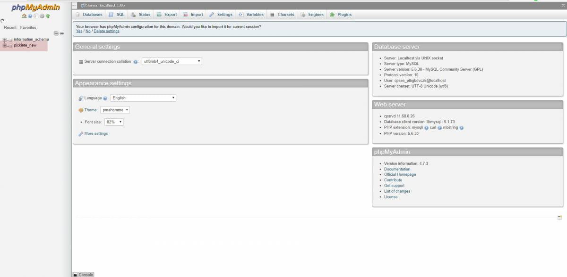Screen dimensions: 567x277
Task: Click the User: cpses_plbgbdvcz5@localhost text
Action: [x=415, y=81]
